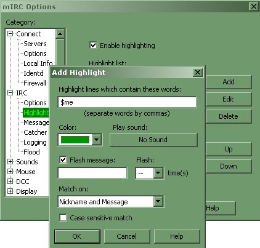Collapse the IRC tree node
This screenshot has width=260, height=248.
(x=10, y=93)
